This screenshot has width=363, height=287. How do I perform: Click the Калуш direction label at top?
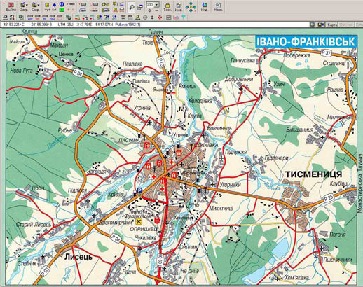(29, 31)
